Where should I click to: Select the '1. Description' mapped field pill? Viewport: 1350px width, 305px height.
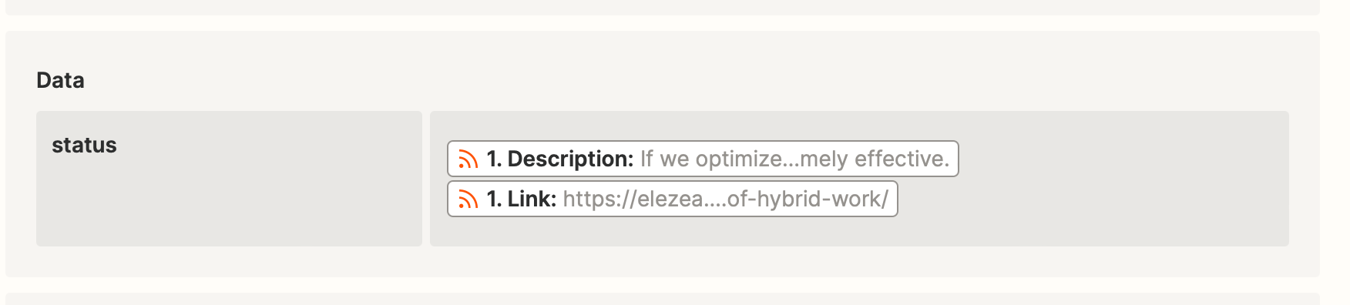703,159
